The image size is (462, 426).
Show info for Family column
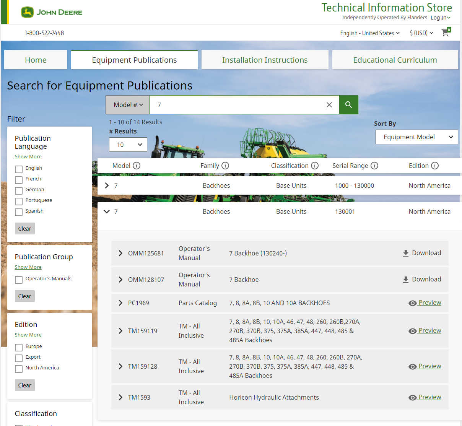(225, 166)
